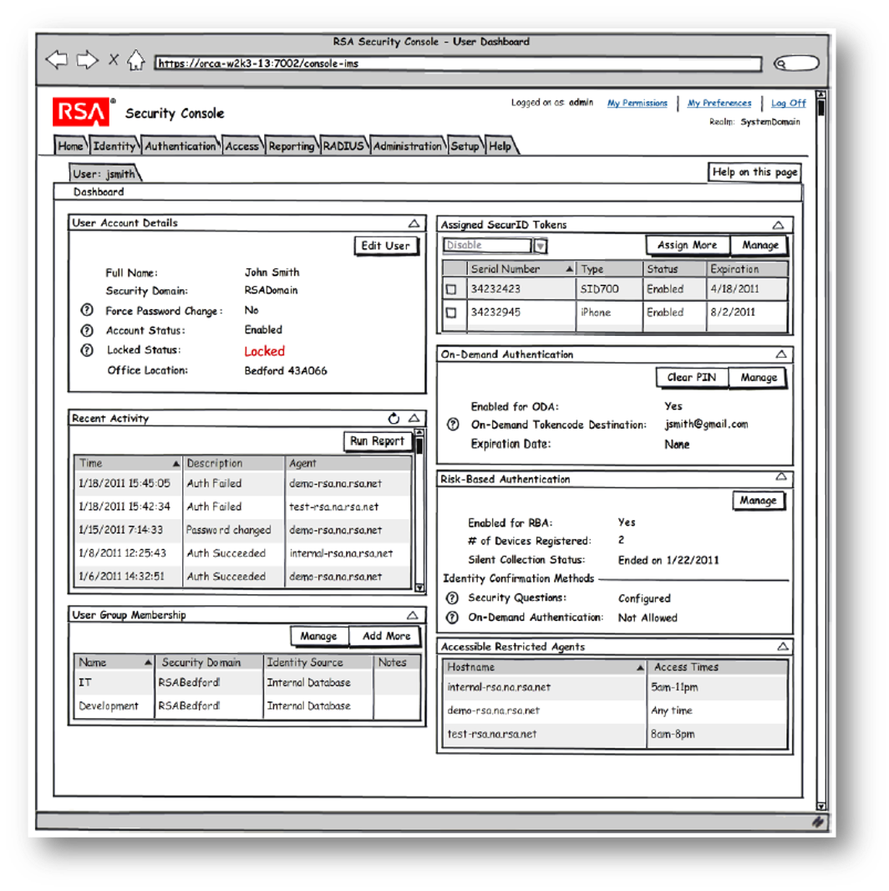Click the Clear PIN button

pos(691,377)
